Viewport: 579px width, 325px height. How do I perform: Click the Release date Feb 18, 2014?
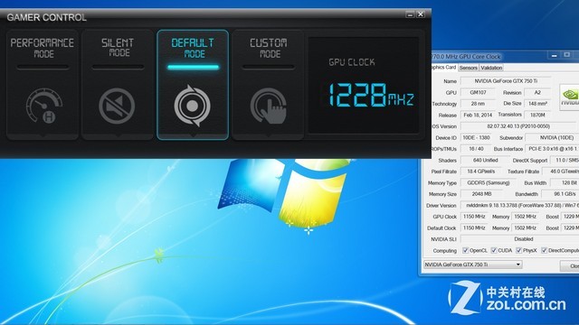(x=478, y=115)
